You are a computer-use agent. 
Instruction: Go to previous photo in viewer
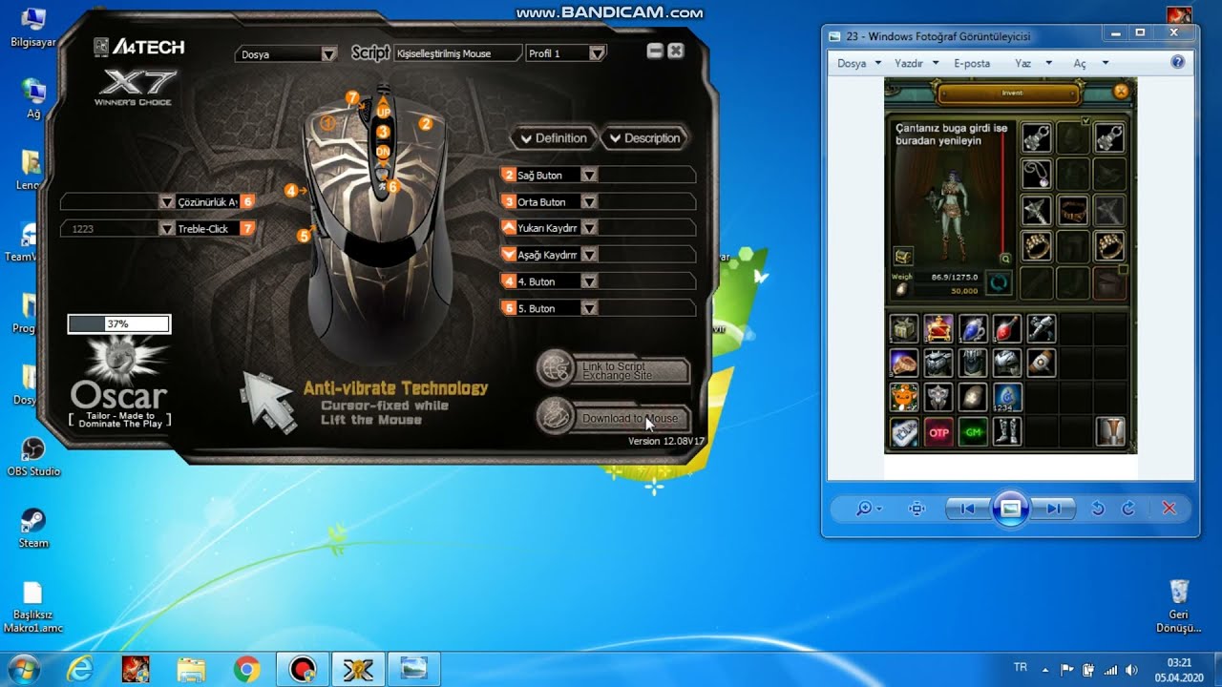[x=967, y=509]
